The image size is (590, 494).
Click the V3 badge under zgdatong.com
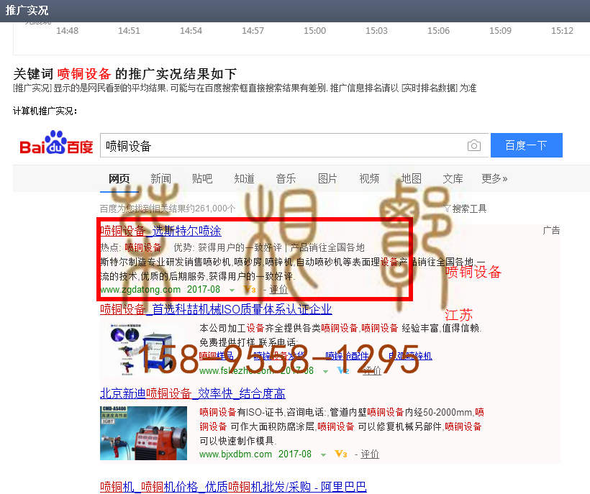tap(250, 289)
